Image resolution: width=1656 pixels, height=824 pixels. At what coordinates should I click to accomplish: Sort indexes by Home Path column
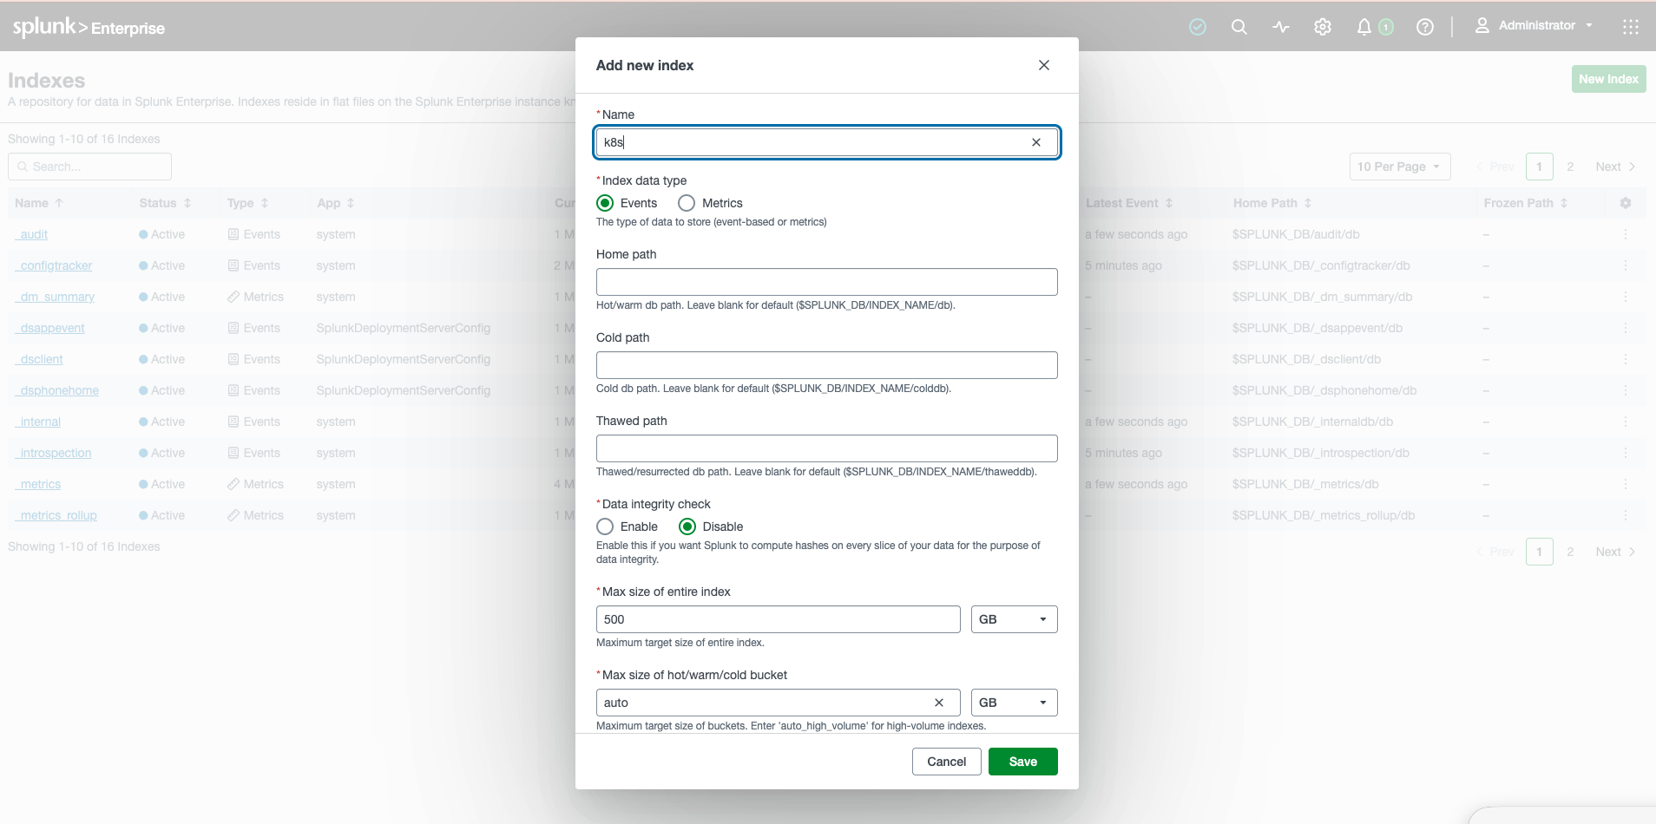pyautogui.click(x=1272, y=203)
